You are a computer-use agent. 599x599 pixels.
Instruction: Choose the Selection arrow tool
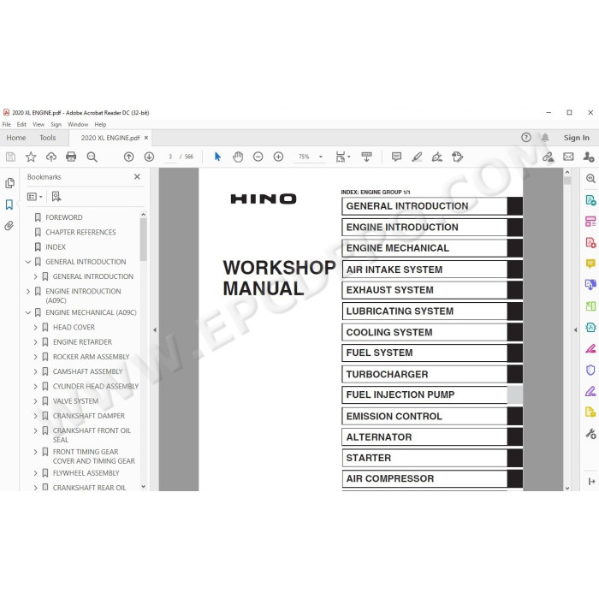tap(217, 157)
